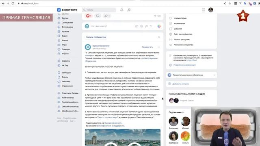This screenshot has width=260, height=146.
Task: Click 'Разместить рекламное объявление' banner
Action: pos(188,75)
